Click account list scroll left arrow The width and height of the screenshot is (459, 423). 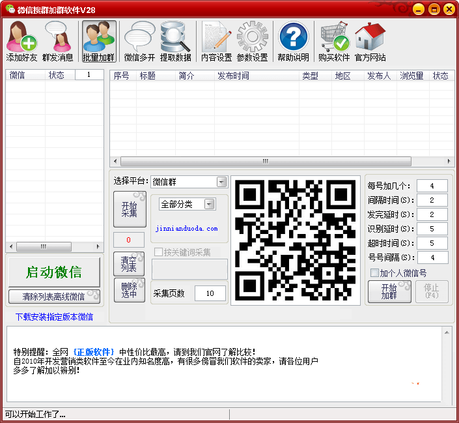11,246
